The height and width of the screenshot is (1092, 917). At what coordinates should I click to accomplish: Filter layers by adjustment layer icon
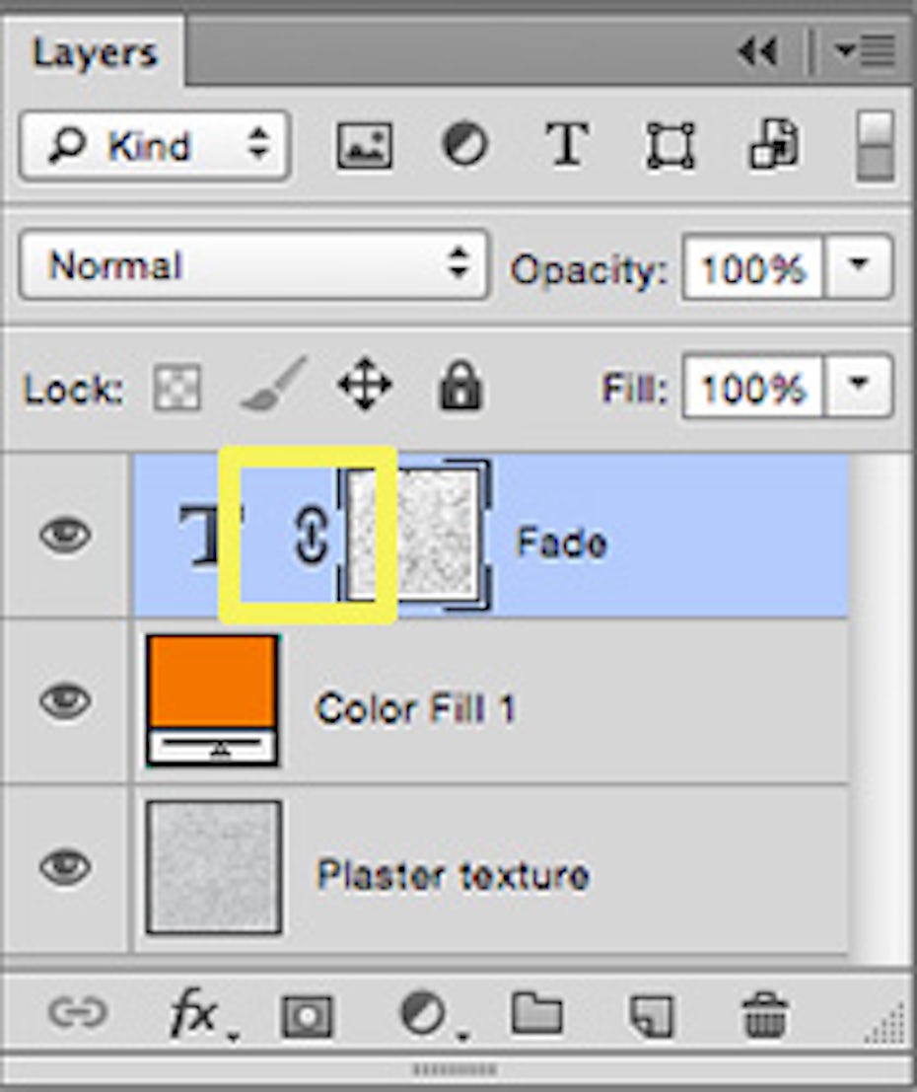(464, 146)
